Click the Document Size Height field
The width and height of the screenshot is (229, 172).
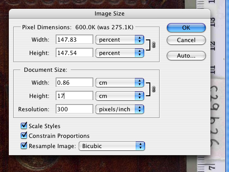(x=74, y=96)
